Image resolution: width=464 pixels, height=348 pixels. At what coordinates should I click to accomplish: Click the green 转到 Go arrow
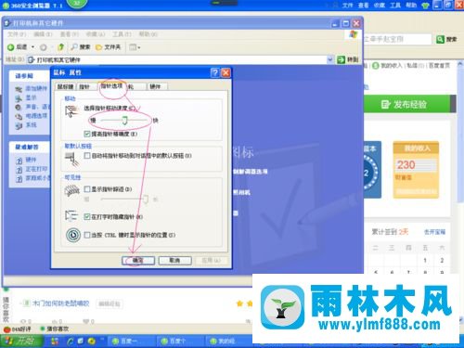[341, 59]
